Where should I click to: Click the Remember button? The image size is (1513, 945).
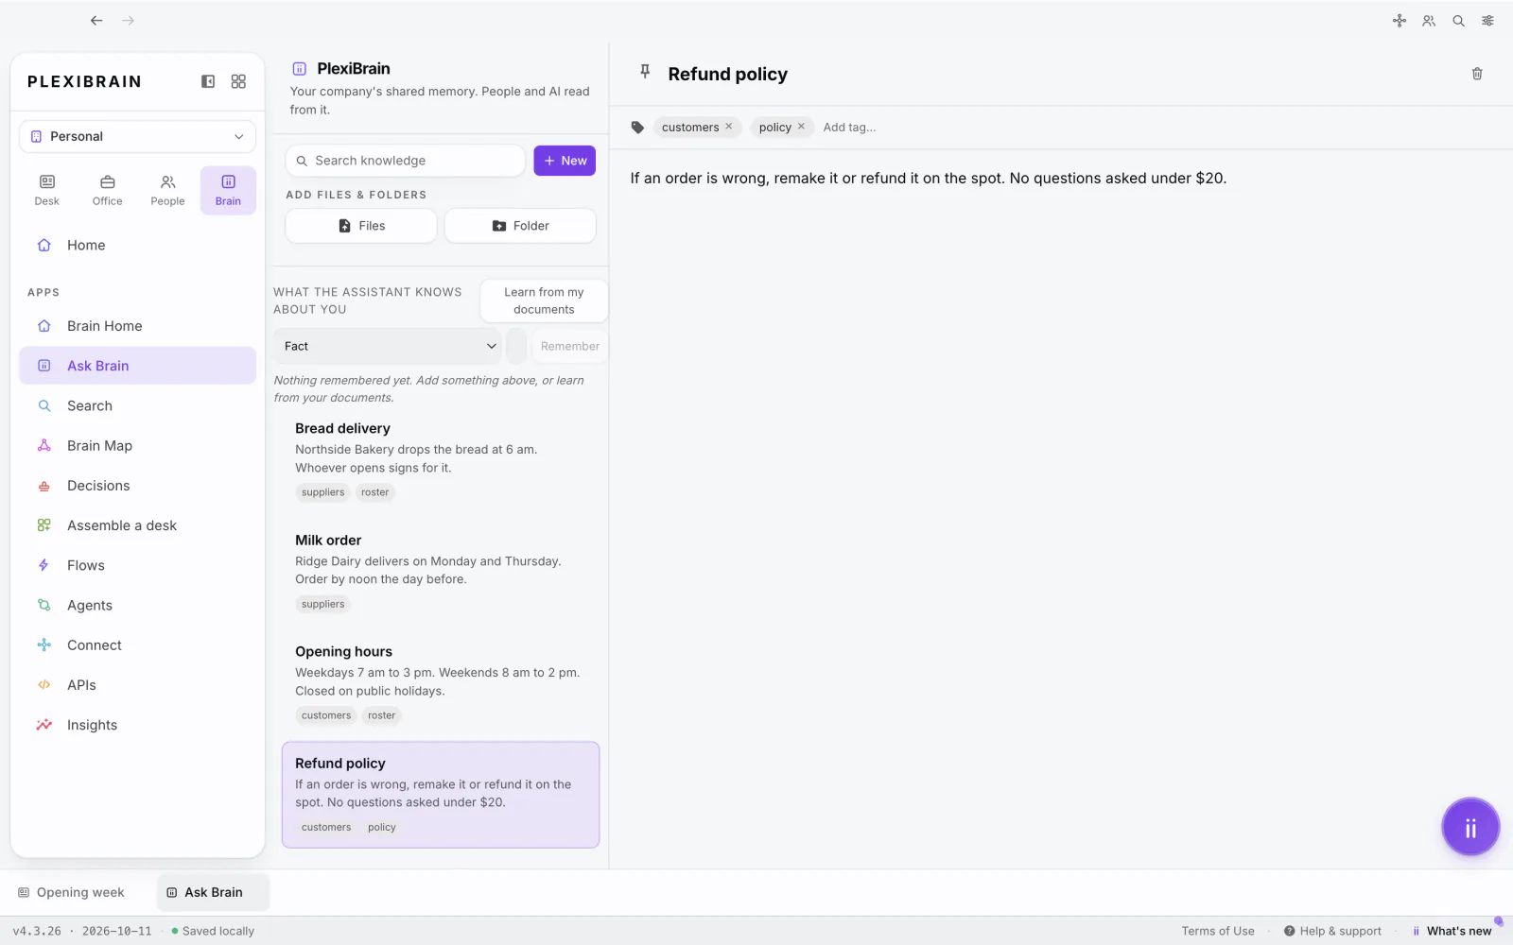569,346
